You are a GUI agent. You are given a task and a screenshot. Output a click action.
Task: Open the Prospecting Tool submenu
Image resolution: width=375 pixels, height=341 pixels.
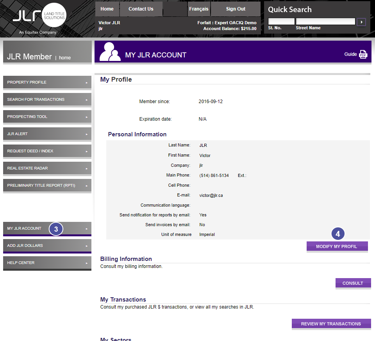point(47,117)
